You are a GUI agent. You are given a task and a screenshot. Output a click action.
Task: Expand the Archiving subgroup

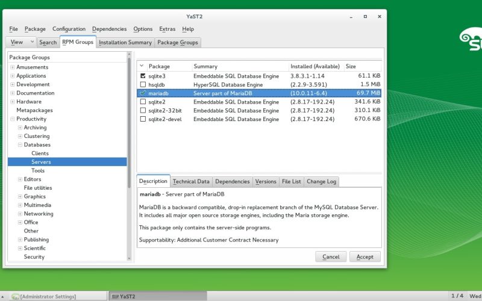pos(20,127)
